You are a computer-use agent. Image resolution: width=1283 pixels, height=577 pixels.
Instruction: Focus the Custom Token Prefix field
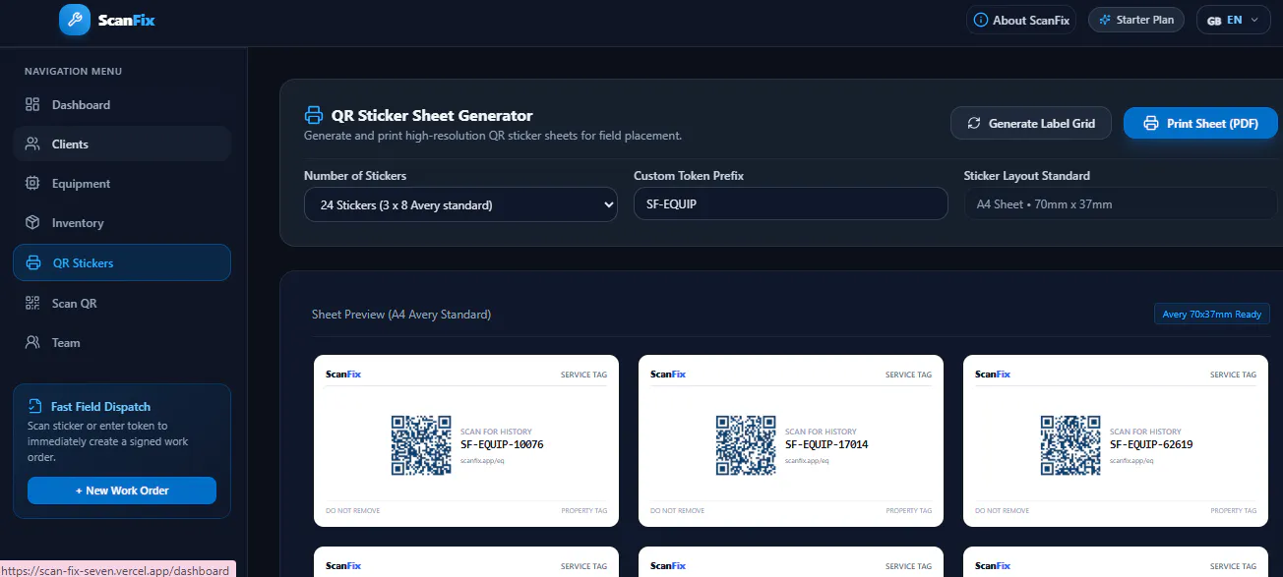pyautogui.click(x=790, y=204)
